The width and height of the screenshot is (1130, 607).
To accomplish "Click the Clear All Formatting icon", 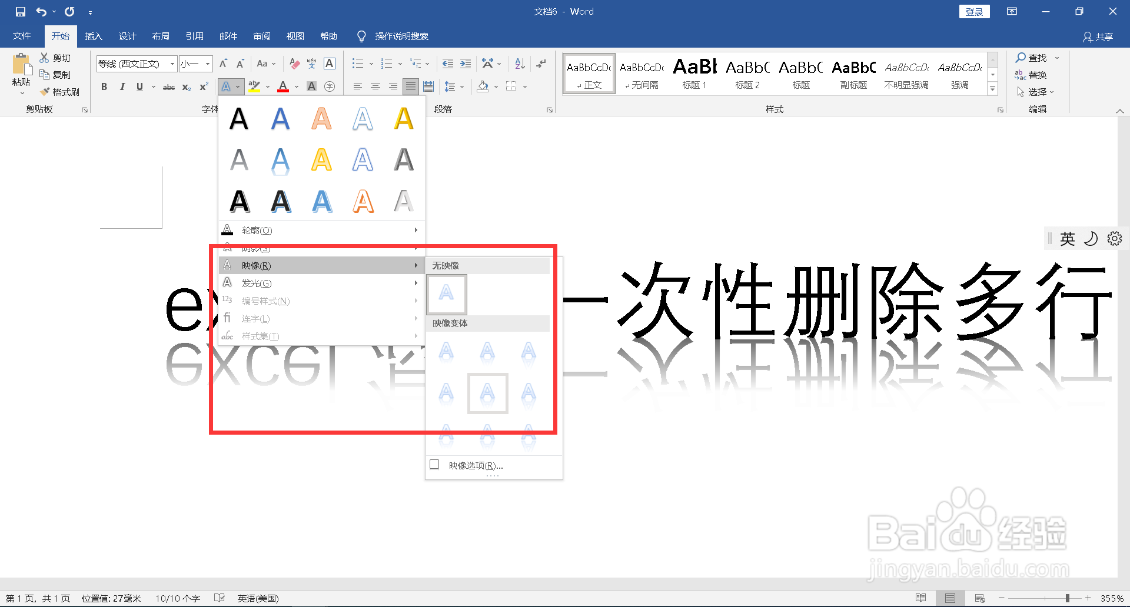I will point(294,64).
